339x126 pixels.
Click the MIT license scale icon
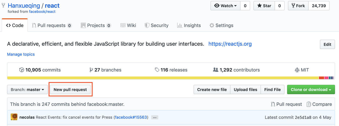coord(297,70)
